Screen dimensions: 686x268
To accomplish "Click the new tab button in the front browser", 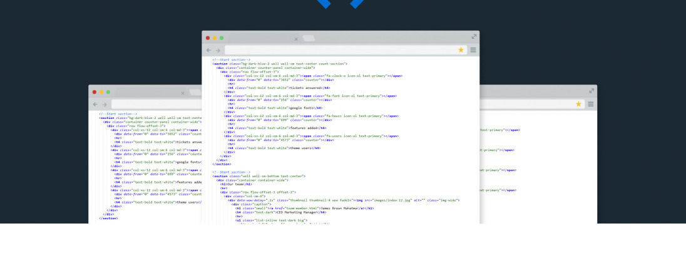I will click(309, 38).
